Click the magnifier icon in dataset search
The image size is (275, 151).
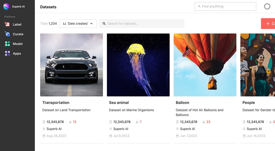(104, 24)
